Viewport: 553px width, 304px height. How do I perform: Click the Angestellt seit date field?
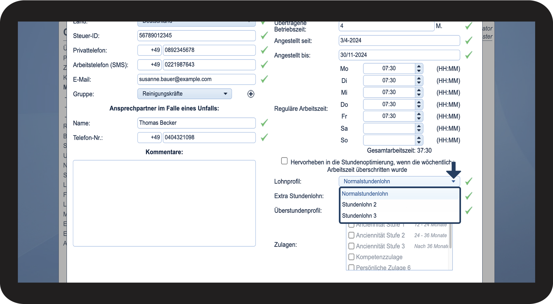(x=399, y=40)
